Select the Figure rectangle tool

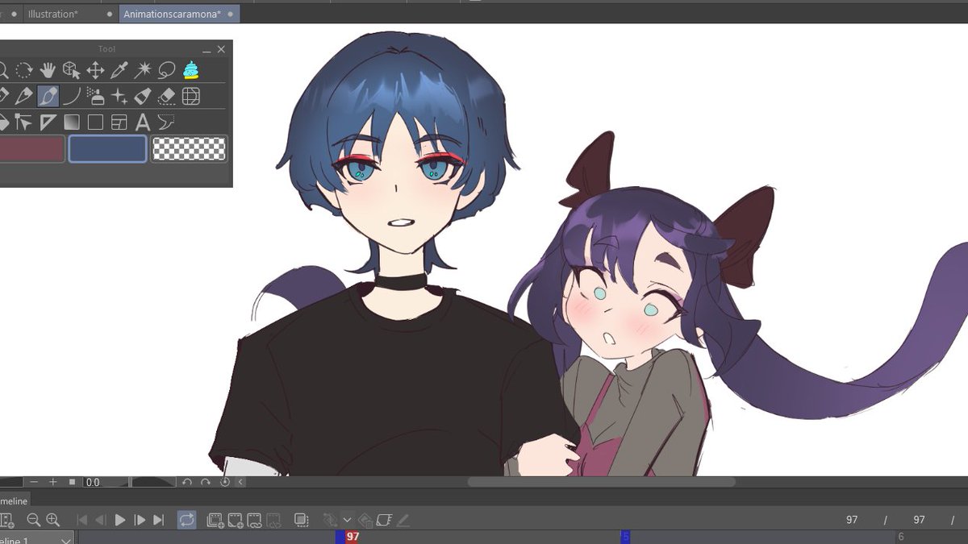pyautogui.click(x=95, y=123)
